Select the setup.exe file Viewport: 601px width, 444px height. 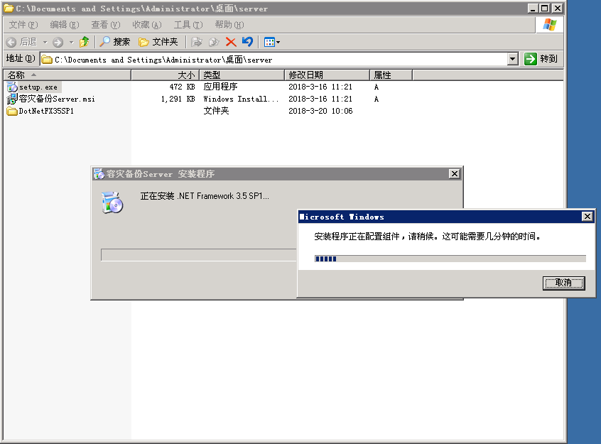coord(38,87)
